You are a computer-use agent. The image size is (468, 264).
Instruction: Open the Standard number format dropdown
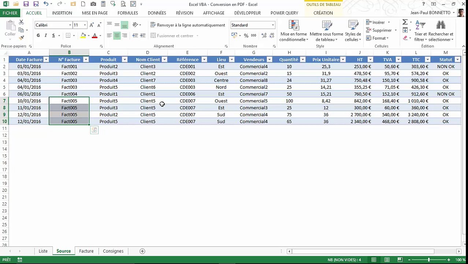(x=273, y=25)
